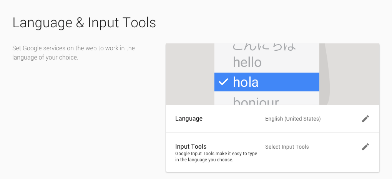Click the divider line between settings rows

[272, 133]
